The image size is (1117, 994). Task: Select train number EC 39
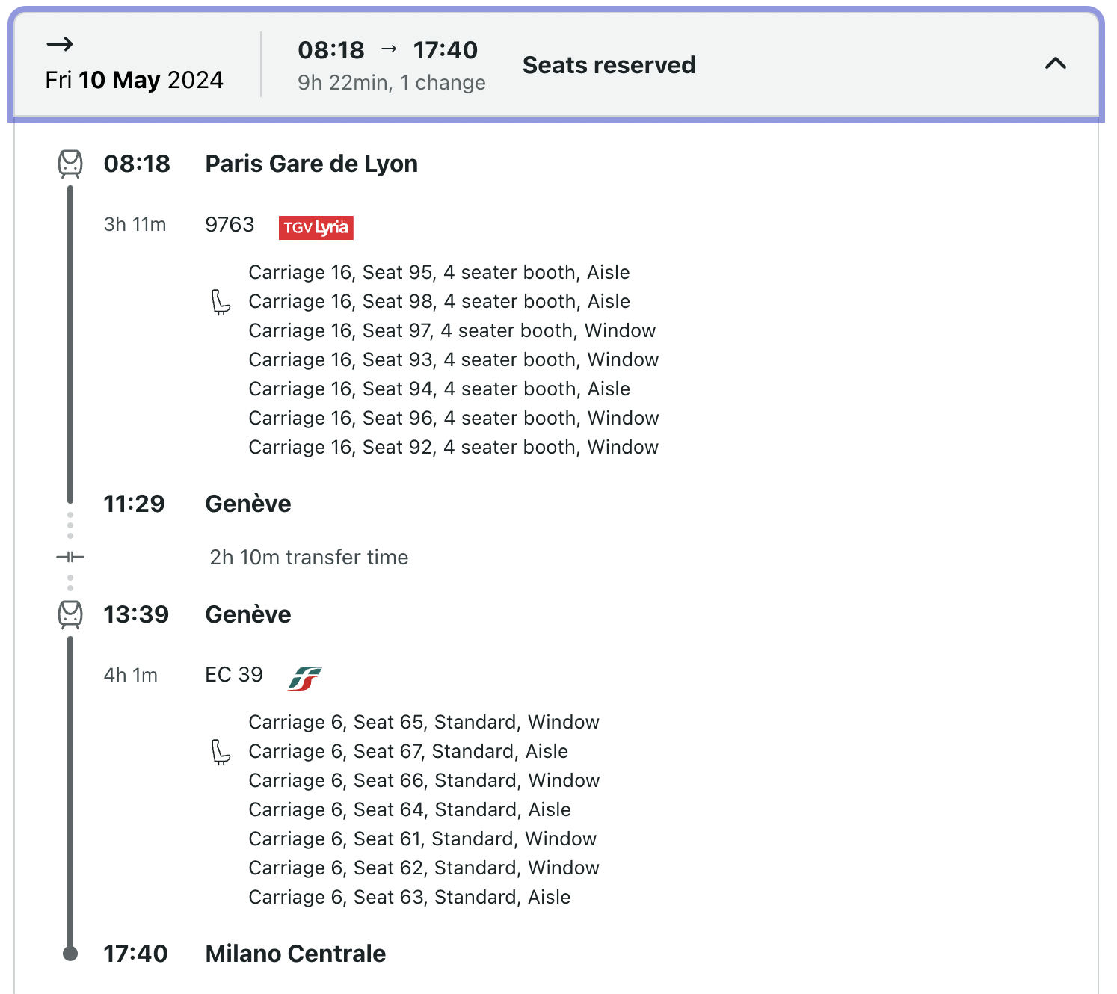(234, 675)
